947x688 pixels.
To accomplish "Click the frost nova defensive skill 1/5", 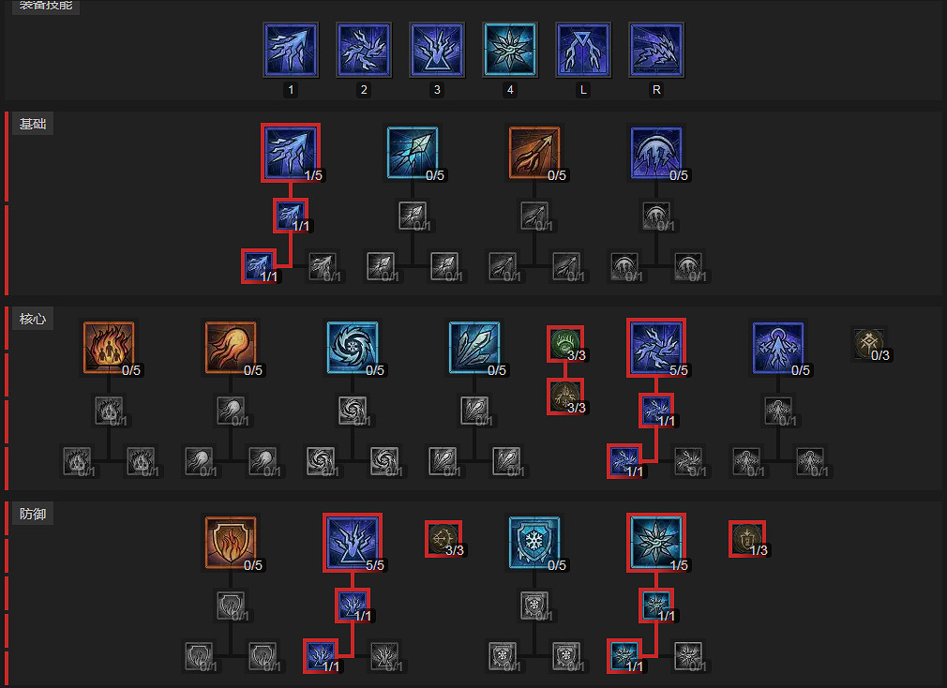I will coord(656,543).
